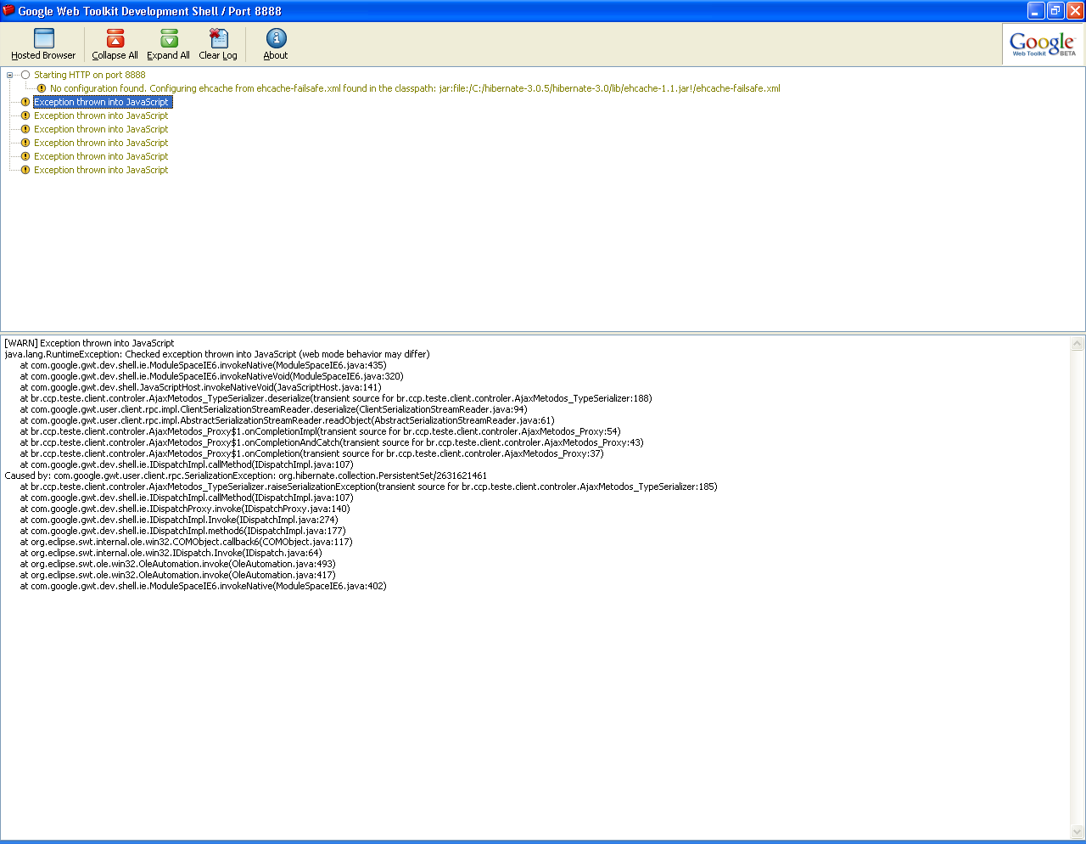This screenshot has width=1086, height=844.
Task: Close the Development Shell window
Action: coord(1075,10)
